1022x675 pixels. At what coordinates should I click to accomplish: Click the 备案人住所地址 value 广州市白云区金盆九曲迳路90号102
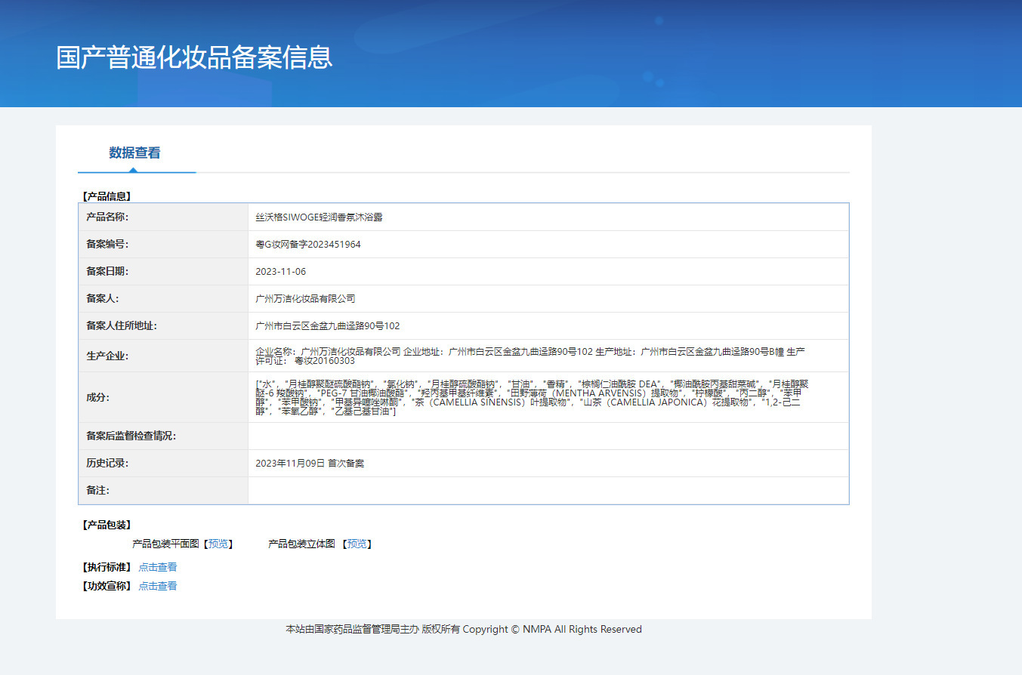(328, 326)
